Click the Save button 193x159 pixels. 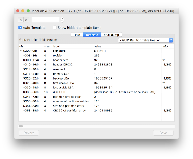163,133
